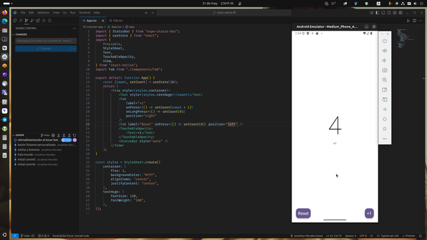Screen dimensions: 427x240
Task: Click Run play icon in editor toolbar
Action: pyautogui.click(x=408, y=21)
